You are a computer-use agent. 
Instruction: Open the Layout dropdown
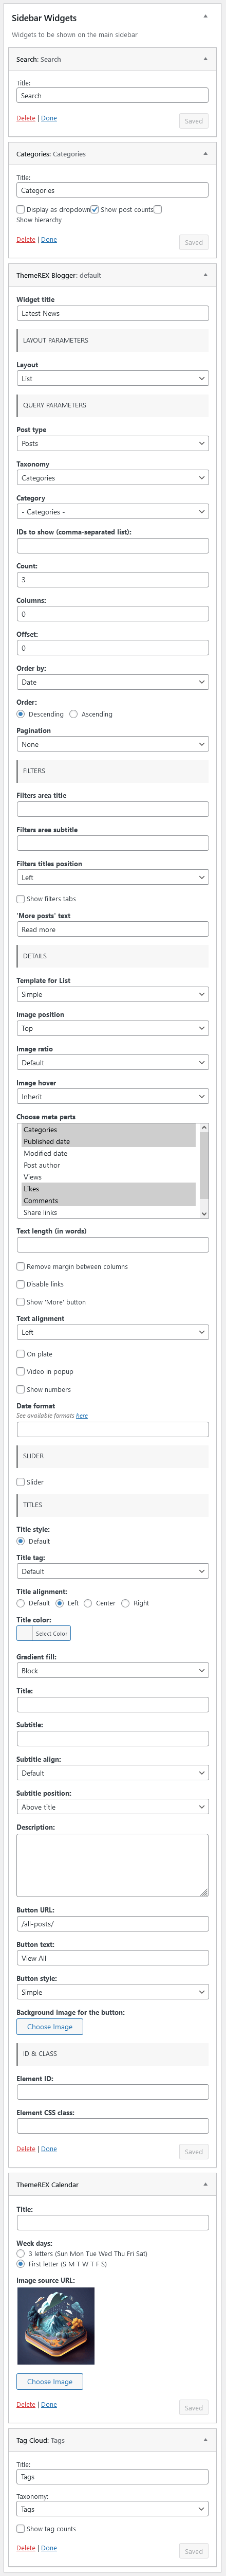[112, 379]
